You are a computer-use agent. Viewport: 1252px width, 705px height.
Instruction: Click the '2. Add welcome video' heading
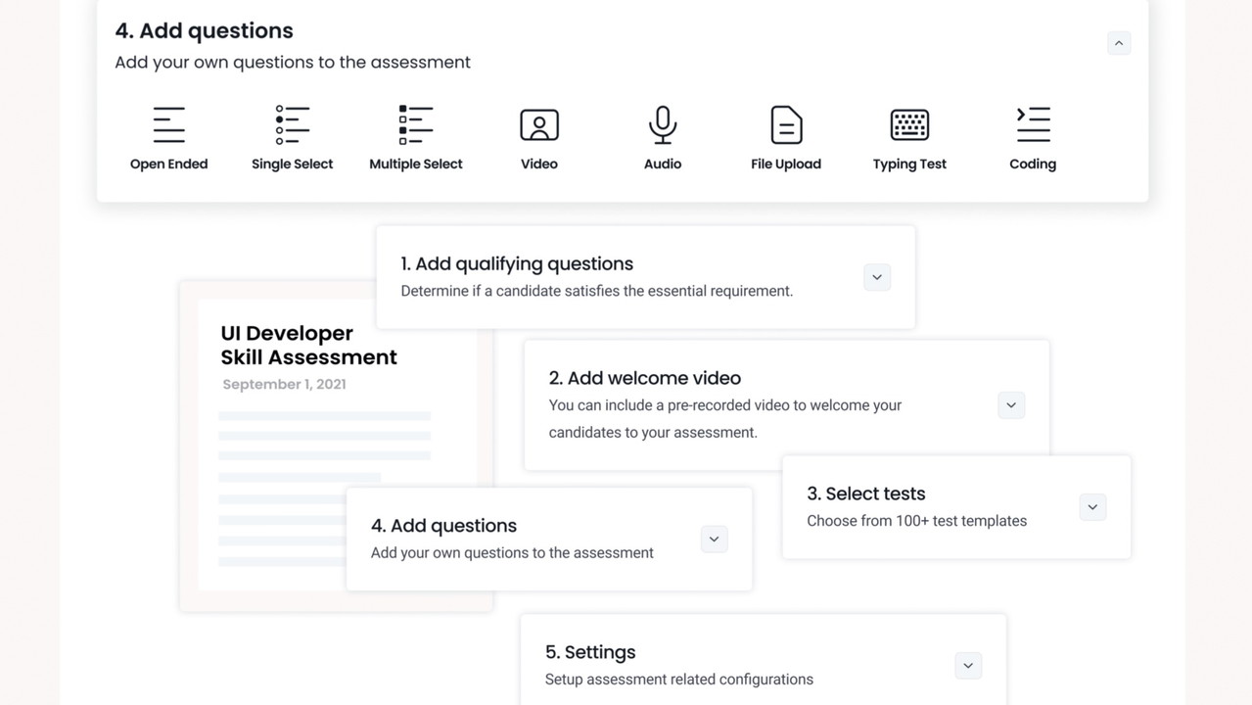644,378
